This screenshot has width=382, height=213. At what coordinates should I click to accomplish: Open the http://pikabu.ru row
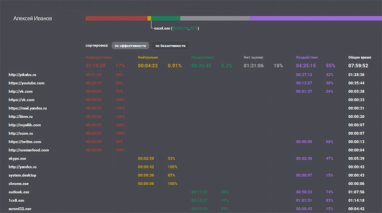tap(191, 75)
